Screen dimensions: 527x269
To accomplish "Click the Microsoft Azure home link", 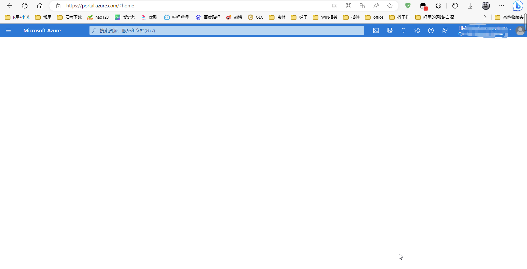I will click(42, 30).
